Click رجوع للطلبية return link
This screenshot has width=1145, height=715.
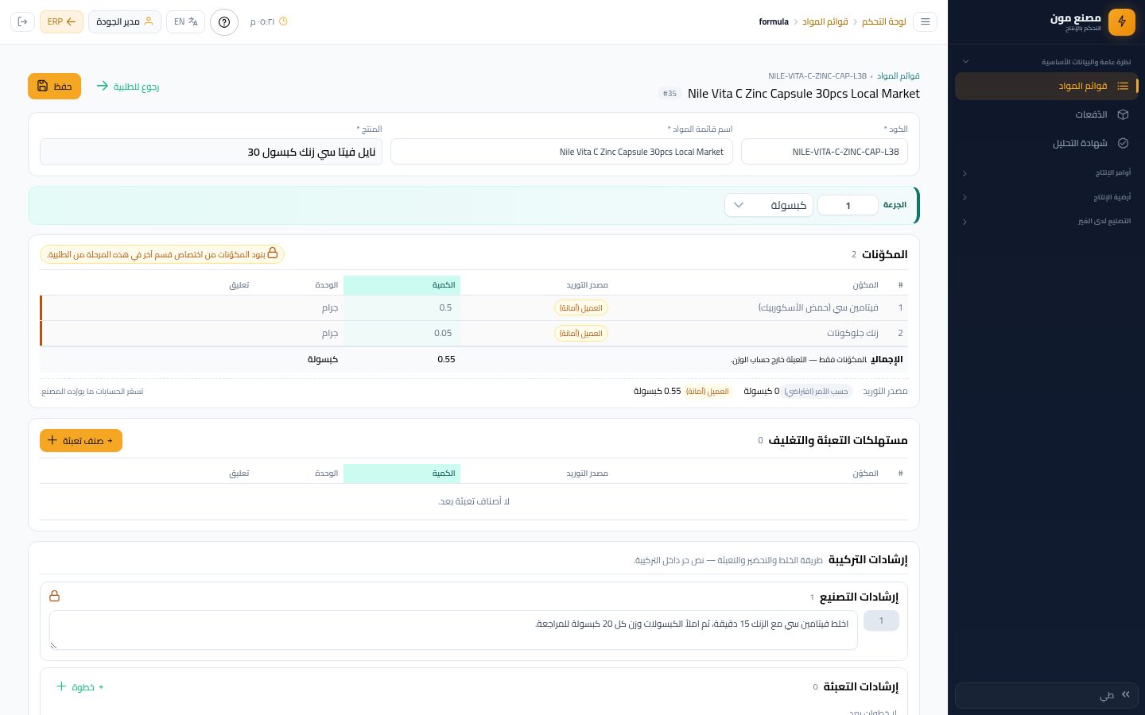[x=128, y=87]
